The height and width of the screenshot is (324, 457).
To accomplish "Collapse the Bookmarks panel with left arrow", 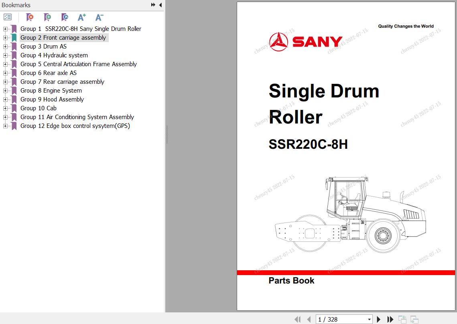I will pos(160,5).
